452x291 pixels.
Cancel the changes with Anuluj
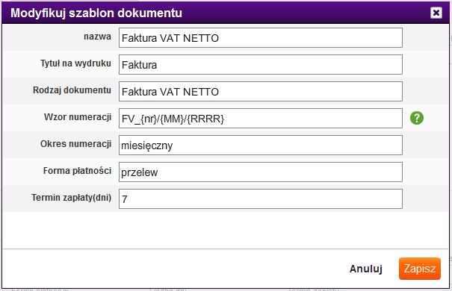point(366,269)
